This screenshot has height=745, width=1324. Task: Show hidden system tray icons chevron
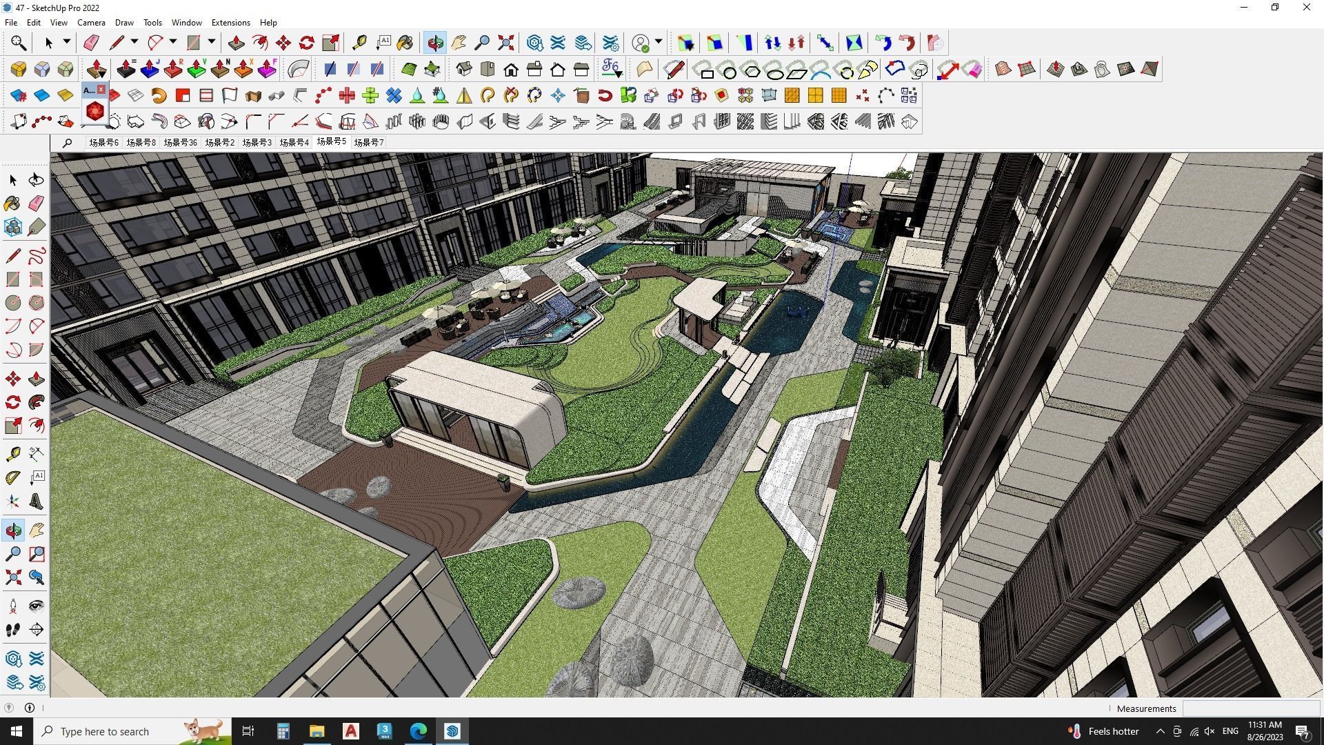point(1160,731)
